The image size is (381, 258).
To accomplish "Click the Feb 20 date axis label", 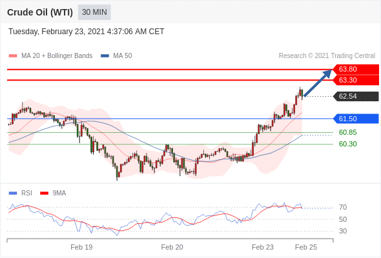I will click(x=172, y=247).
